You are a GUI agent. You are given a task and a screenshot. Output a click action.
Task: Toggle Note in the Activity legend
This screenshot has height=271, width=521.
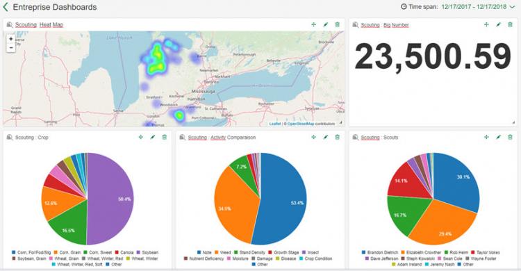point(204,253)
